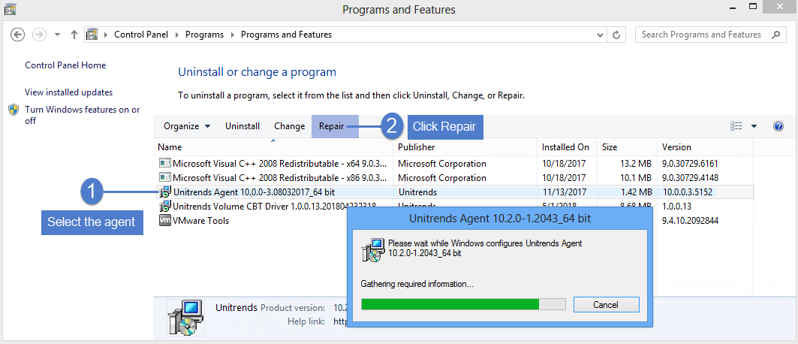
Task: Click Unitrends publisher cell in selected row
Action: pos(417,192)
